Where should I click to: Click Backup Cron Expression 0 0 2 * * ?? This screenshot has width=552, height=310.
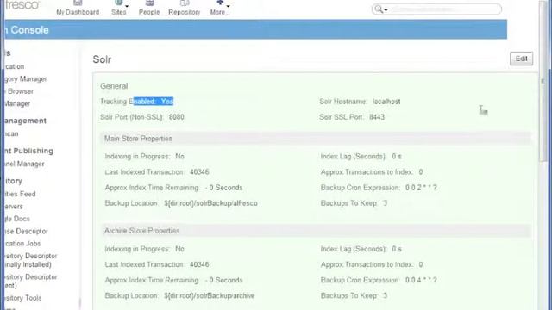pyautogui.click(x=421, y=188)
